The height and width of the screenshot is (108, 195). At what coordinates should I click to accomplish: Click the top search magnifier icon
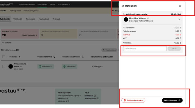pos(113,11)
